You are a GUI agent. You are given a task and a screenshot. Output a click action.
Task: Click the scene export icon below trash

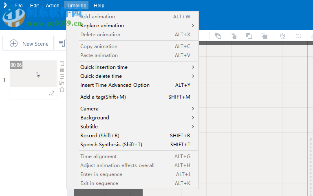coord(62,76)
